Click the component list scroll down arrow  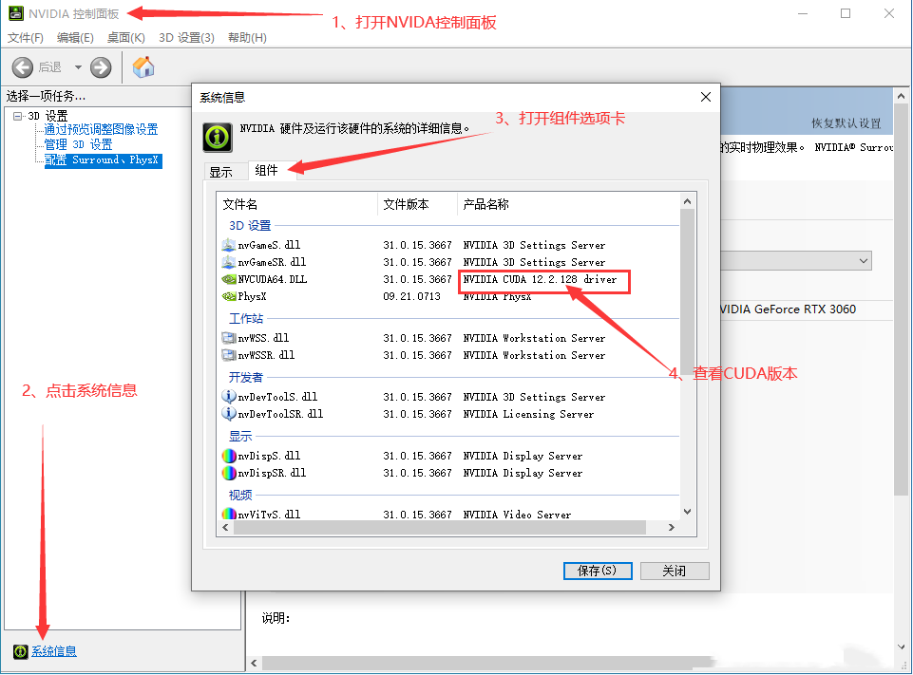[687, 512]
